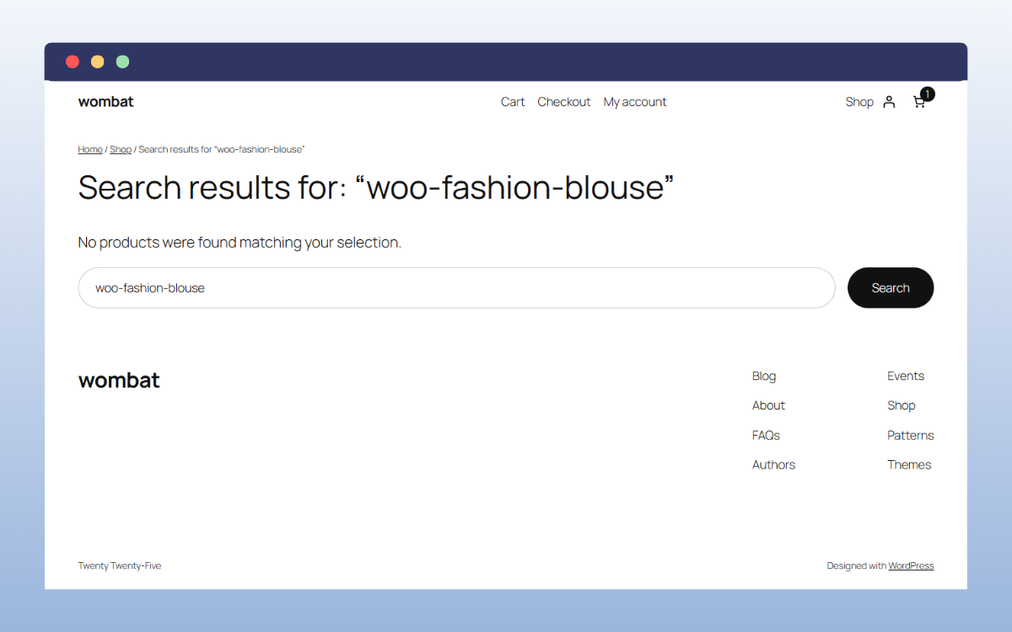1012x632 pixels.
Task: Open the My account menu item
Action: tap(635, 102)
